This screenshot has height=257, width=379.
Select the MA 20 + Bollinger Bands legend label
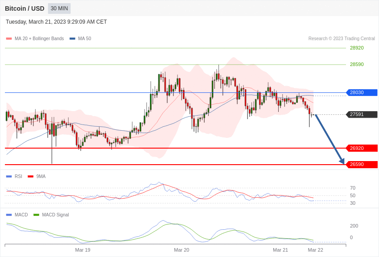click(39, 38)
